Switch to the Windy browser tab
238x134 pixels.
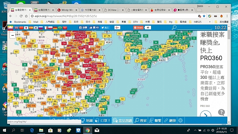[x=67, y=10]
